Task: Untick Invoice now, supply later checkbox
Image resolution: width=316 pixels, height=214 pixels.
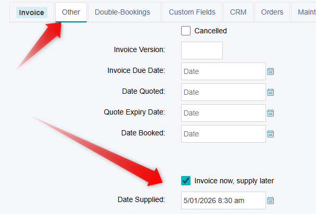Action: coord(186,181)
